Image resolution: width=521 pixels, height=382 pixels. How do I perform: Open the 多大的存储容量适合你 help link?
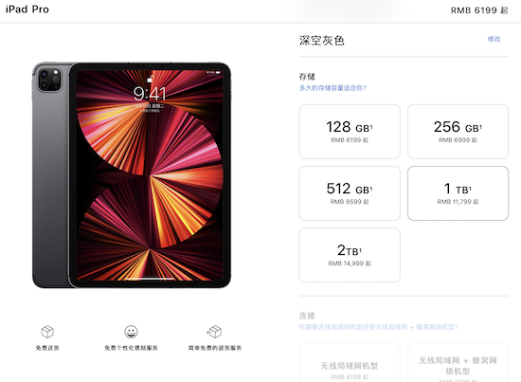[332, 88]
